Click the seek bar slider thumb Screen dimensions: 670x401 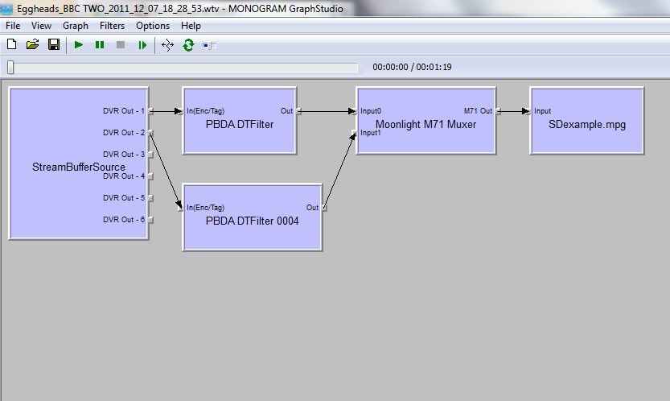tap(10, 67)
